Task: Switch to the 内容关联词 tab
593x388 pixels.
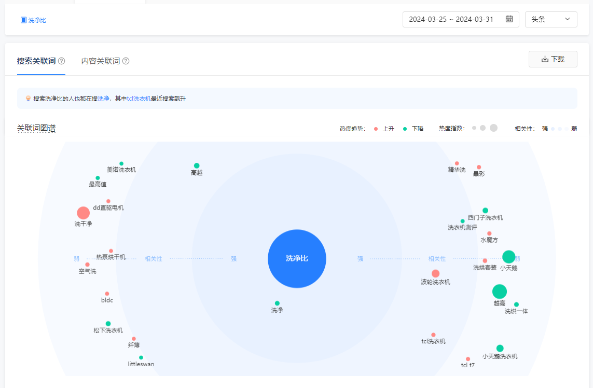Action: click(101, 61)
